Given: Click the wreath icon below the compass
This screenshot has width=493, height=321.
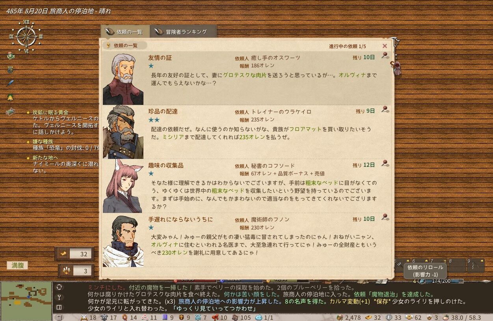Looking at the screenshot, I should tap(10, 56).
